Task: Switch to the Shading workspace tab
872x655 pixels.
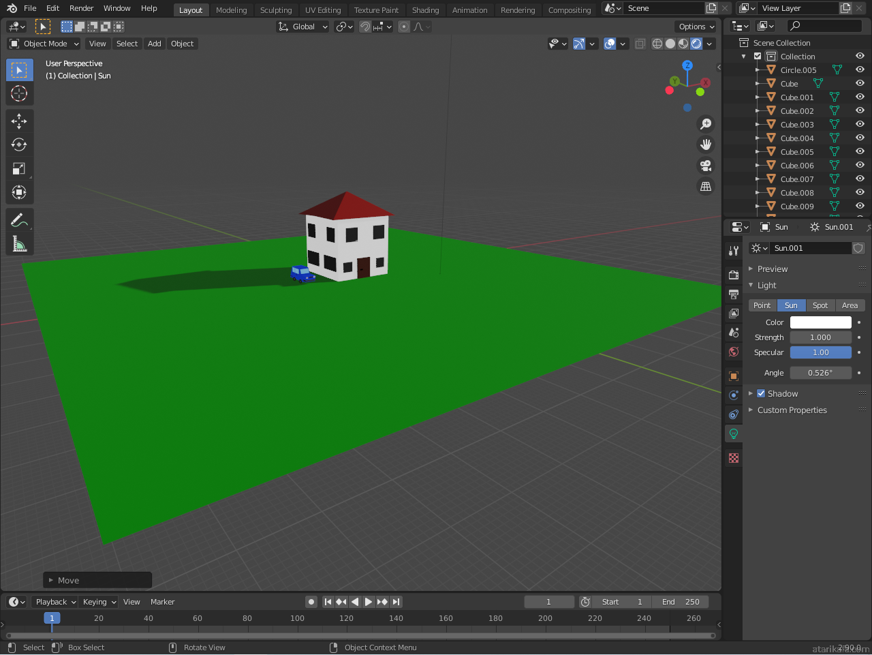Action: click(x=426, y=10)
